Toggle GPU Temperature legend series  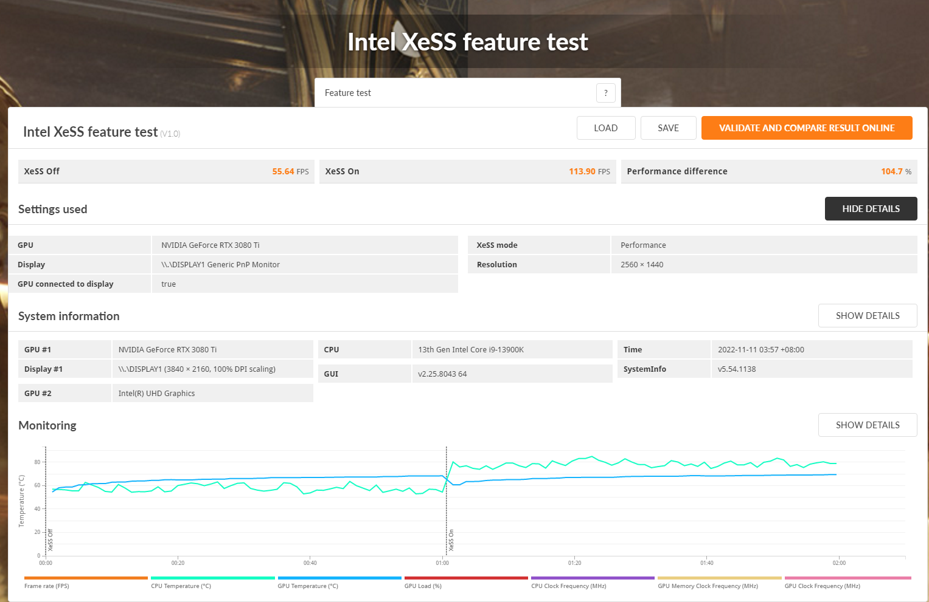tap(339, 583)
